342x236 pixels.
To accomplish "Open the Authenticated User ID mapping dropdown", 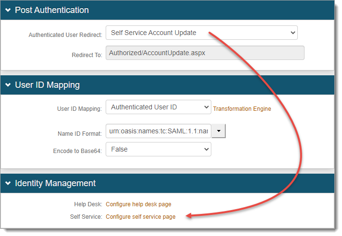I will pyautogui.click(x=158, y=107).
